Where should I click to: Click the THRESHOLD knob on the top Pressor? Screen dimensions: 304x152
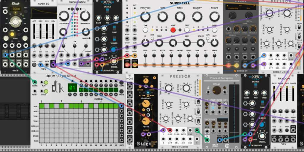(x=269, y=13)
